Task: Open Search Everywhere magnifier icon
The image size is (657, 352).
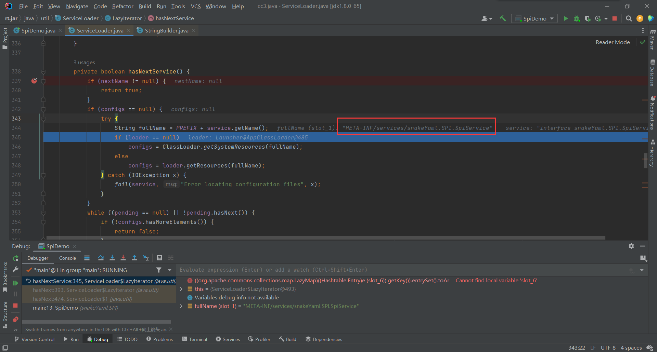Action: pyautogui.click(x=629, y=18)
